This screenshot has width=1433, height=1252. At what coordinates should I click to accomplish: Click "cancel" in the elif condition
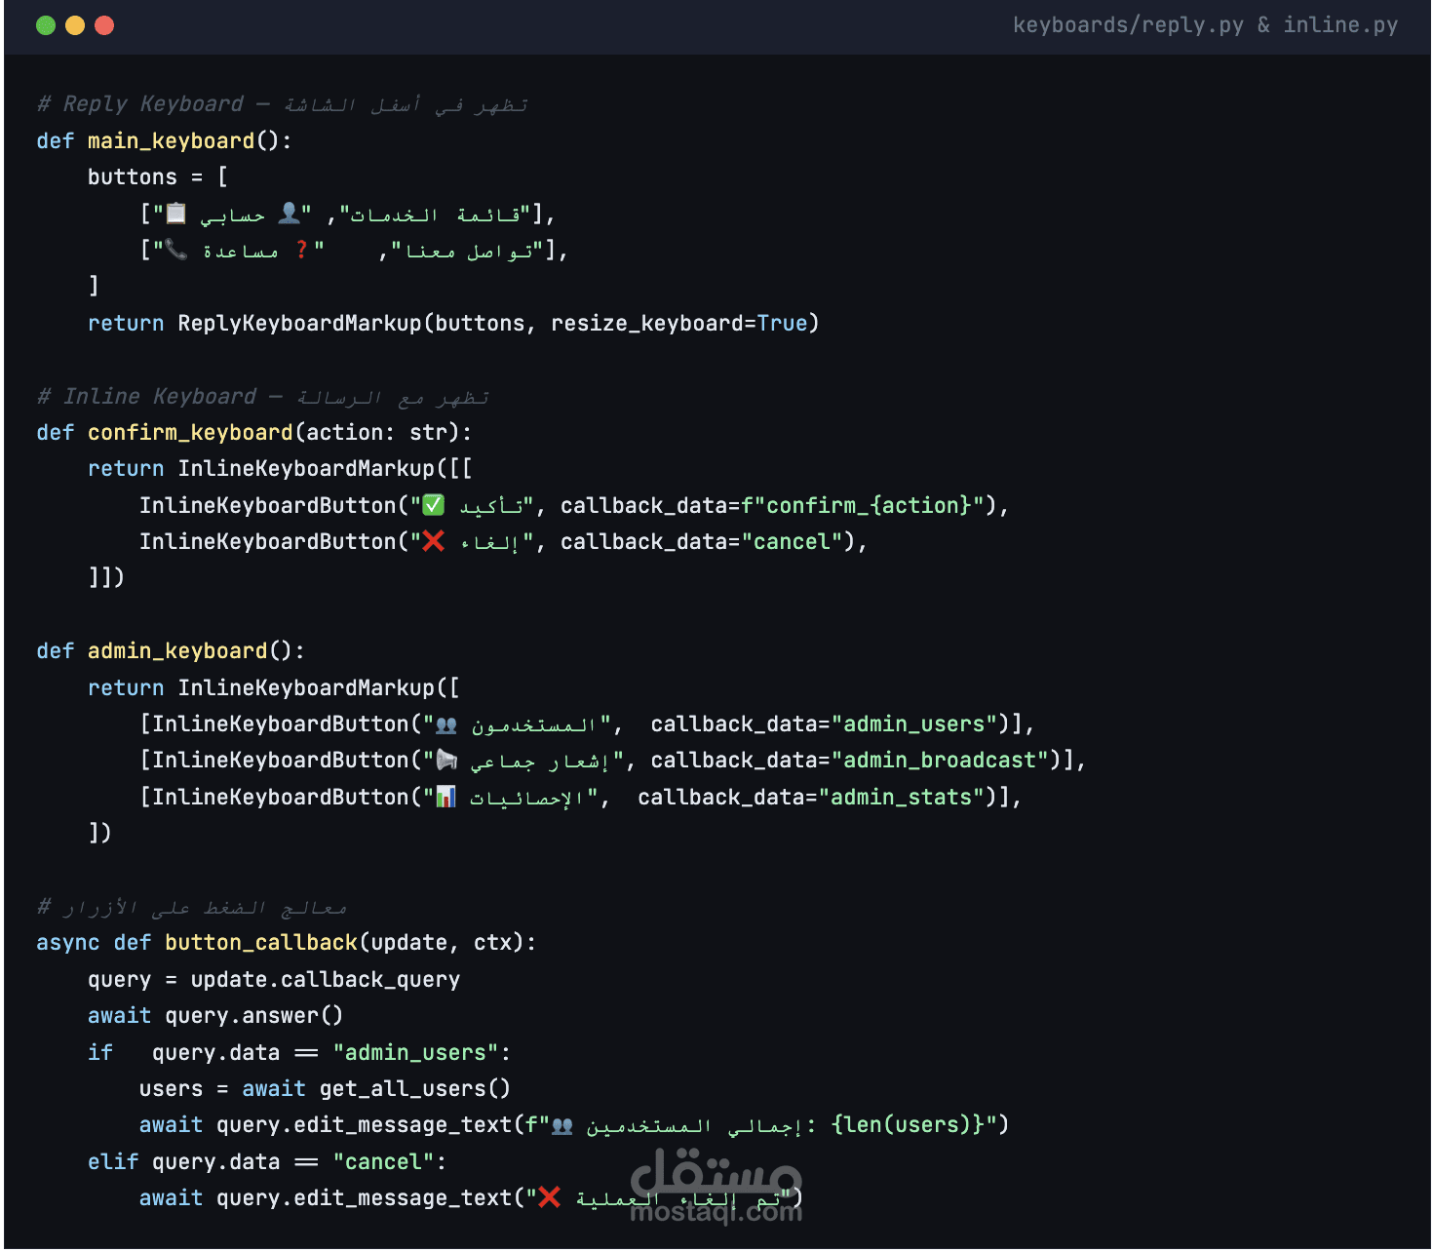point(383,1162)
